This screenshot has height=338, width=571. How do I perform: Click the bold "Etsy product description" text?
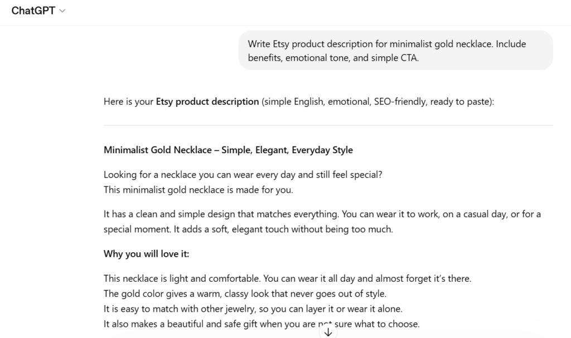(x=207, y=102)
